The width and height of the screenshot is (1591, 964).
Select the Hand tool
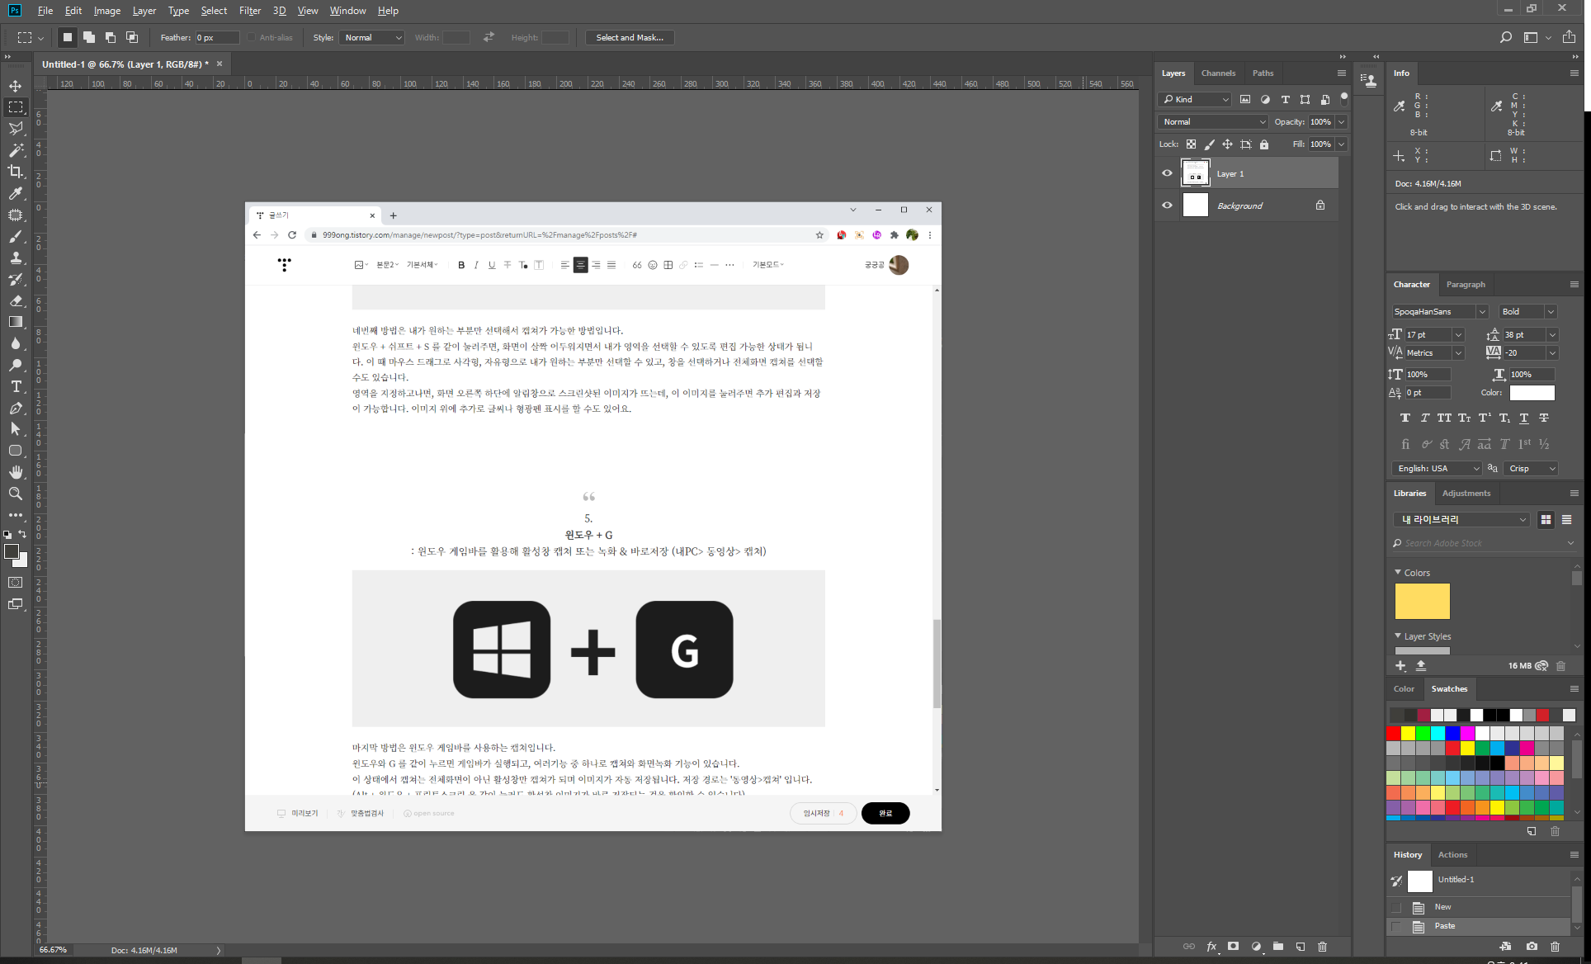point(16,472)
